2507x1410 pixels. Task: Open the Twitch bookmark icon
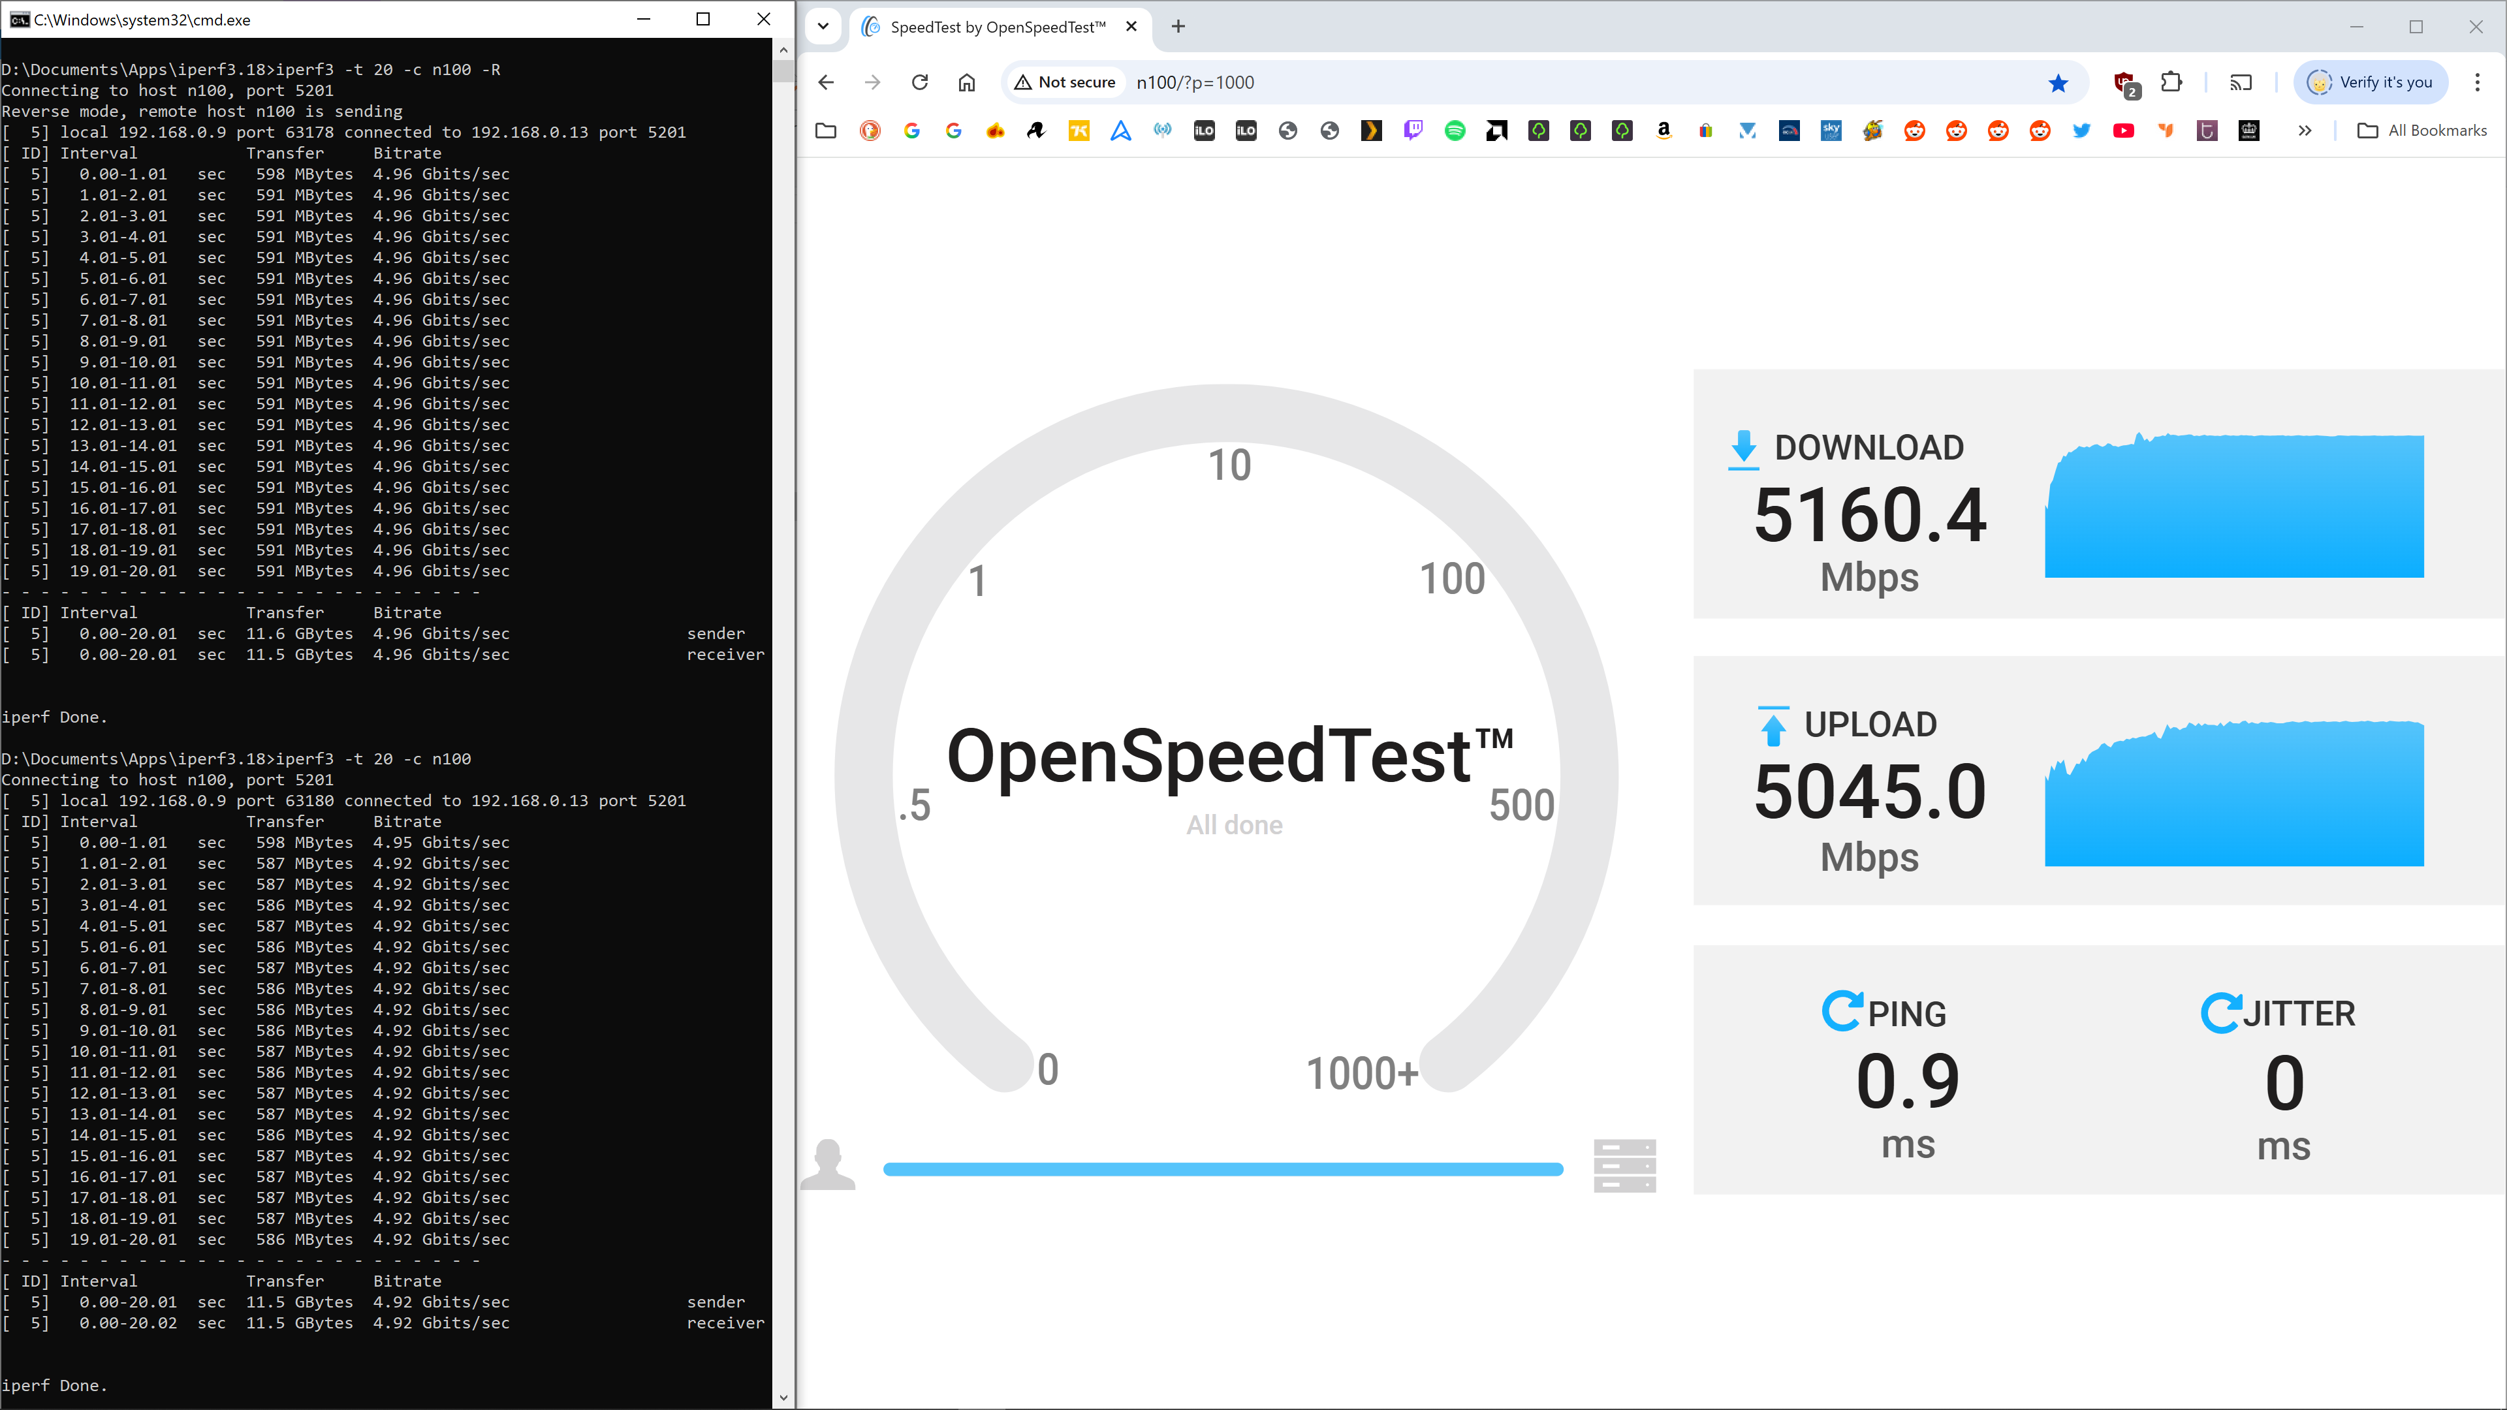pos(1413,131)
